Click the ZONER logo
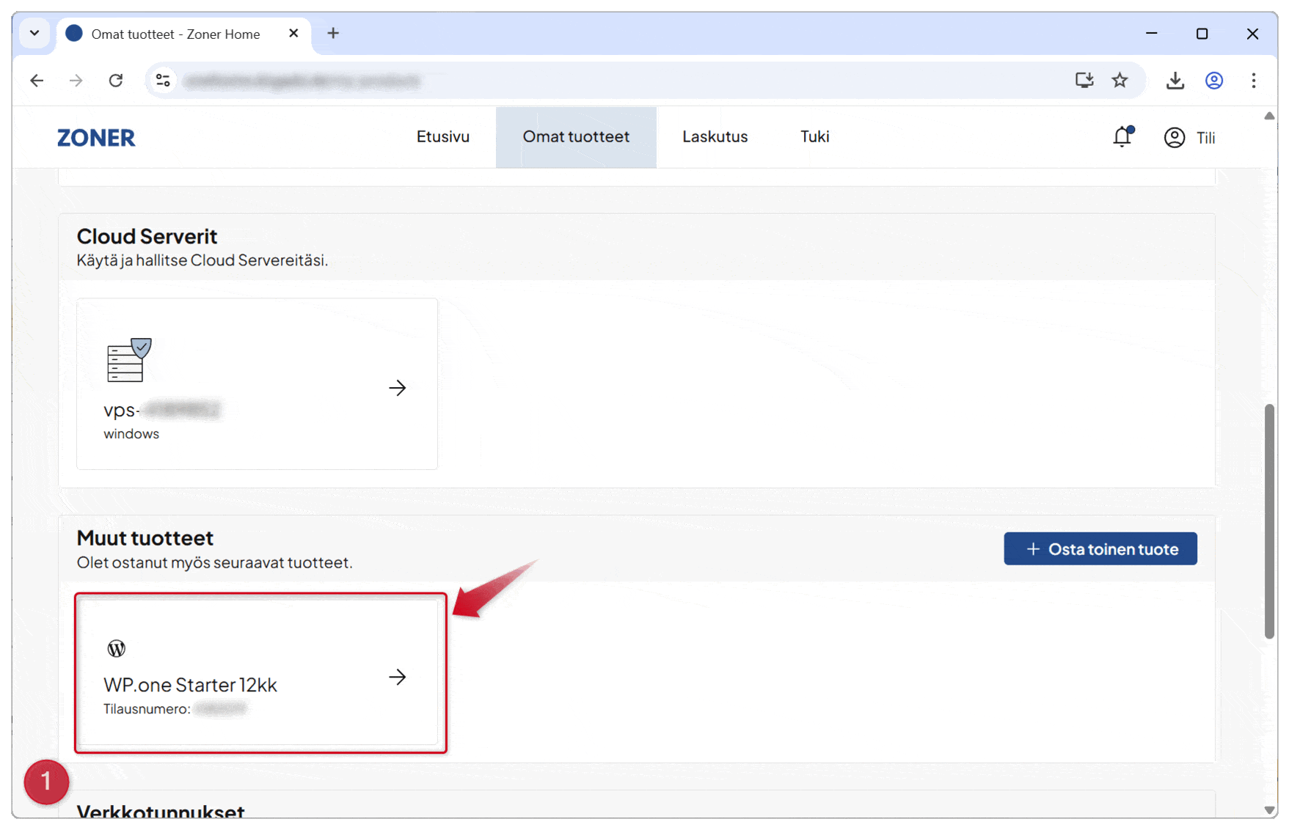Viewport: 1289px width, 830px height. [x=96, y=138]
